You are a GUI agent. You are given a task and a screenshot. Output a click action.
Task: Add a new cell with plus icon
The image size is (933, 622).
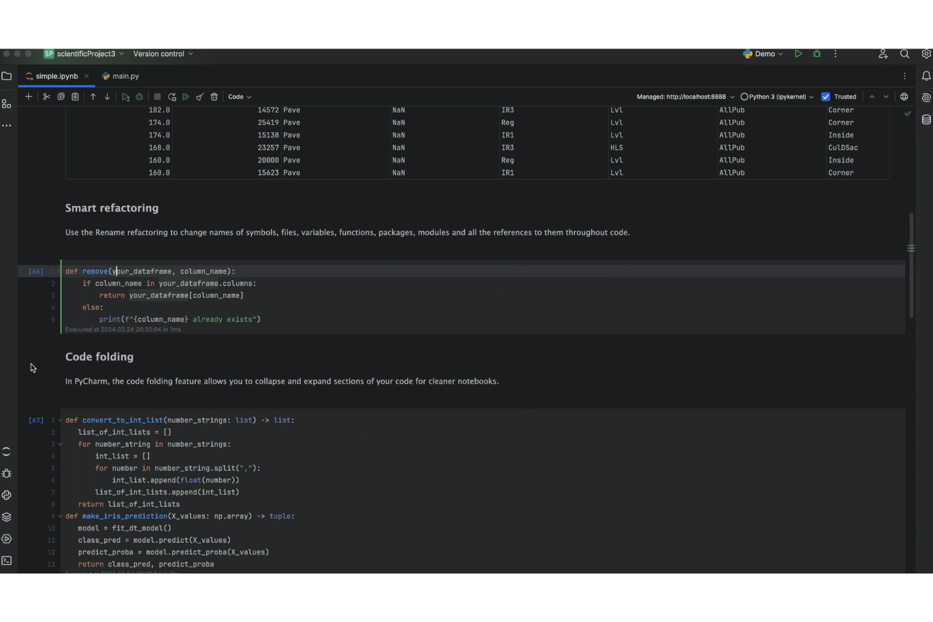pyautogui.click(x=28, y=97)
